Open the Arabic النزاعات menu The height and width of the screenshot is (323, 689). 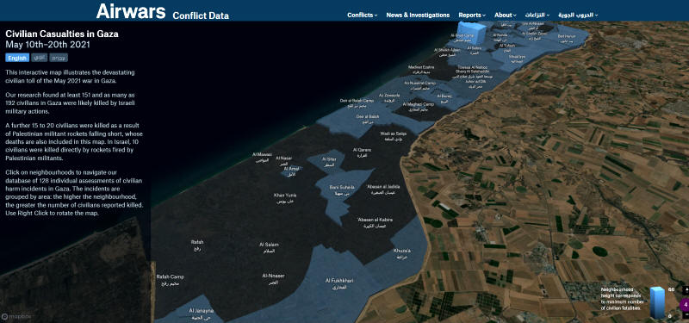537,15
